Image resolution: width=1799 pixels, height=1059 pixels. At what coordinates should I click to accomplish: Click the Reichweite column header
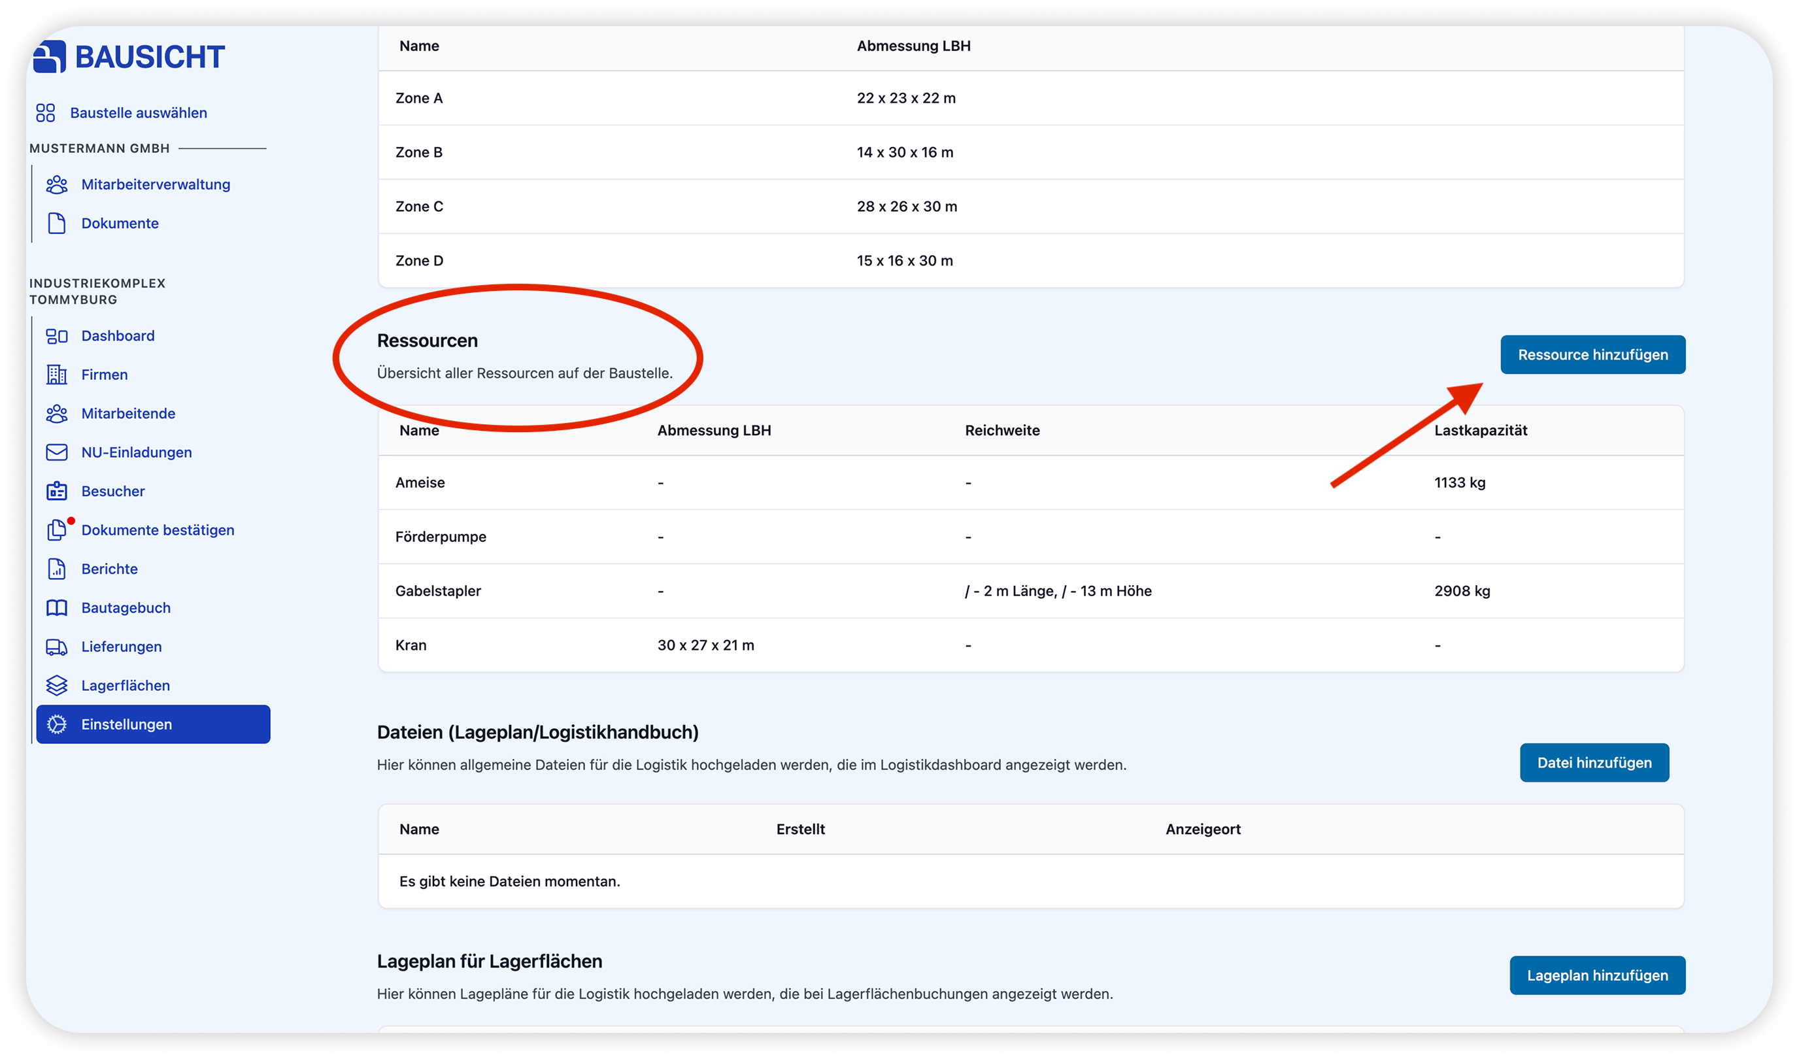pos(1002,431)
